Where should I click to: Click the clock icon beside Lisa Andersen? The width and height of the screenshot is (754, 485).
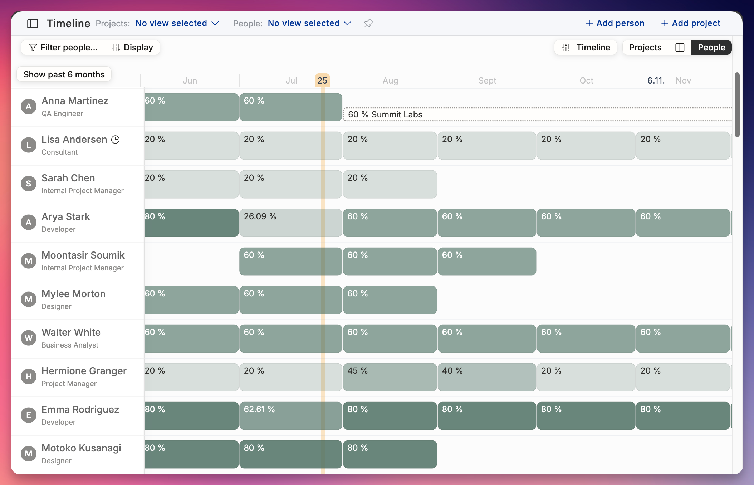(x=115, y=140)
